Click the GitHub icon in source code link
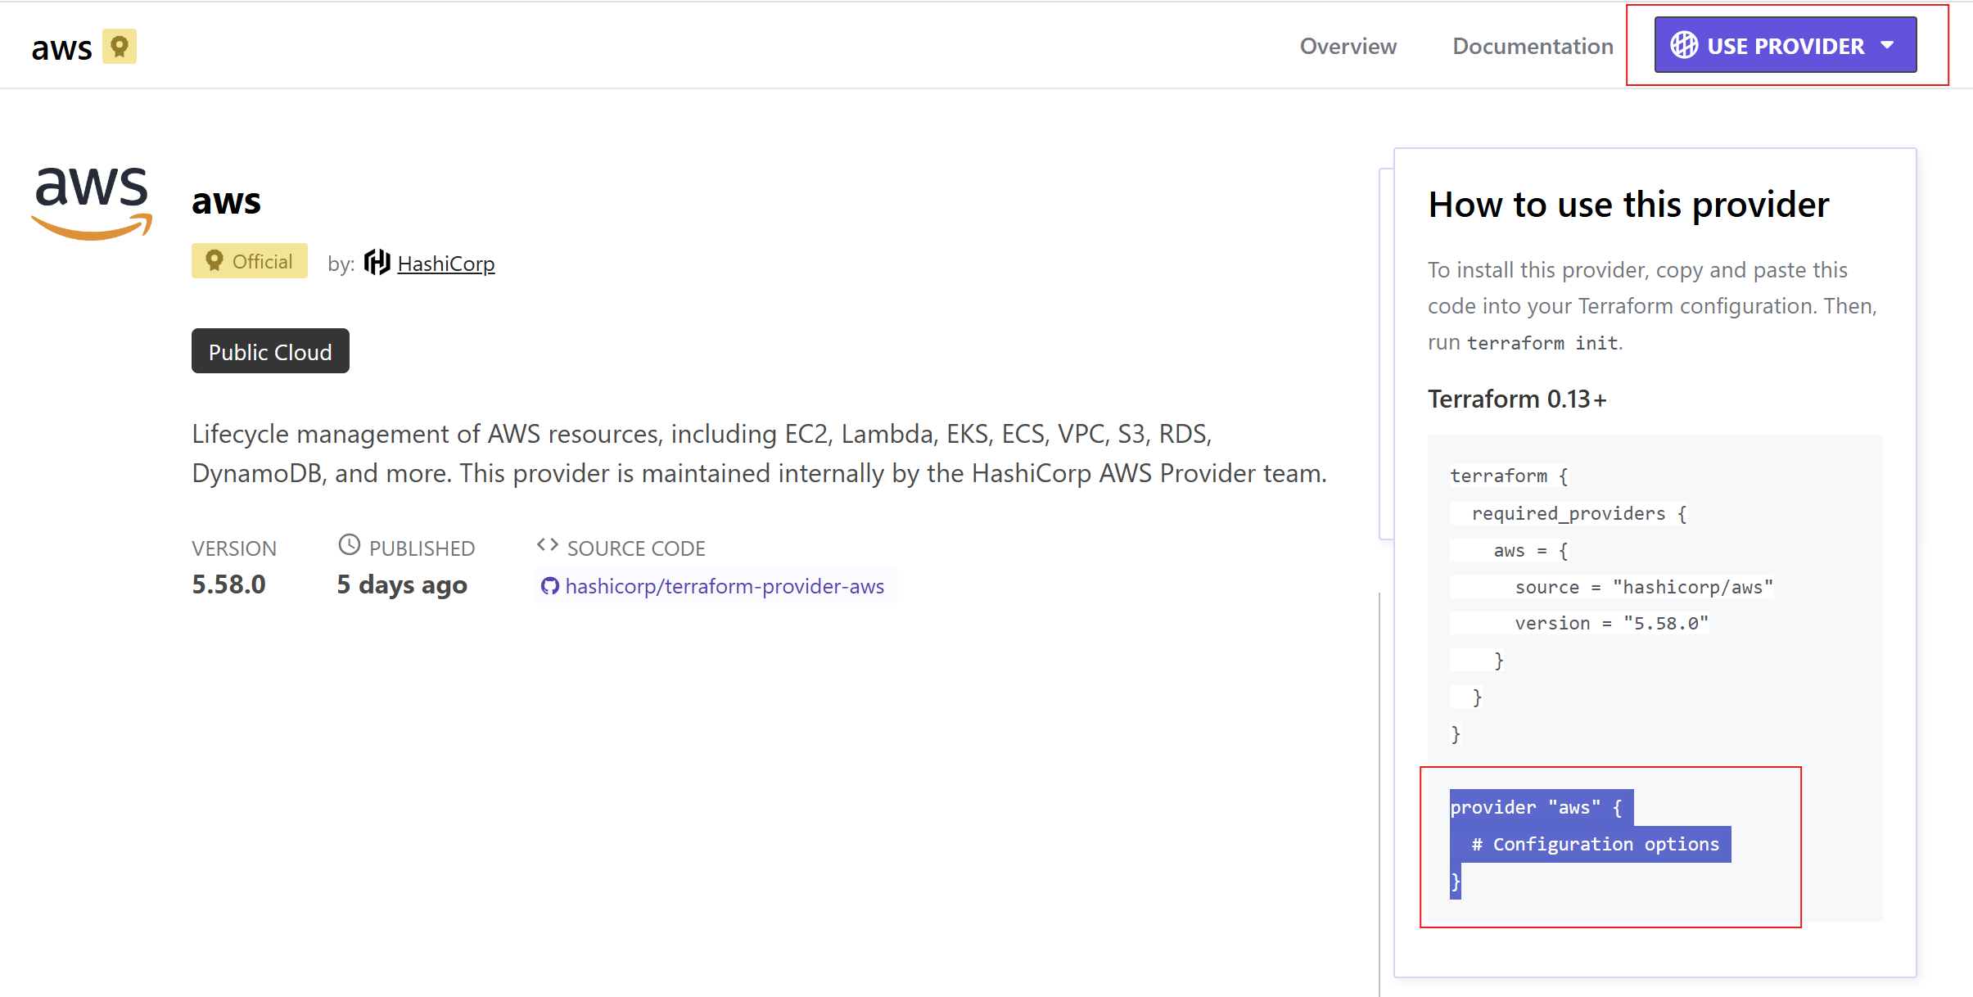This screenshot has width=1973, height=997. (550, 586)
